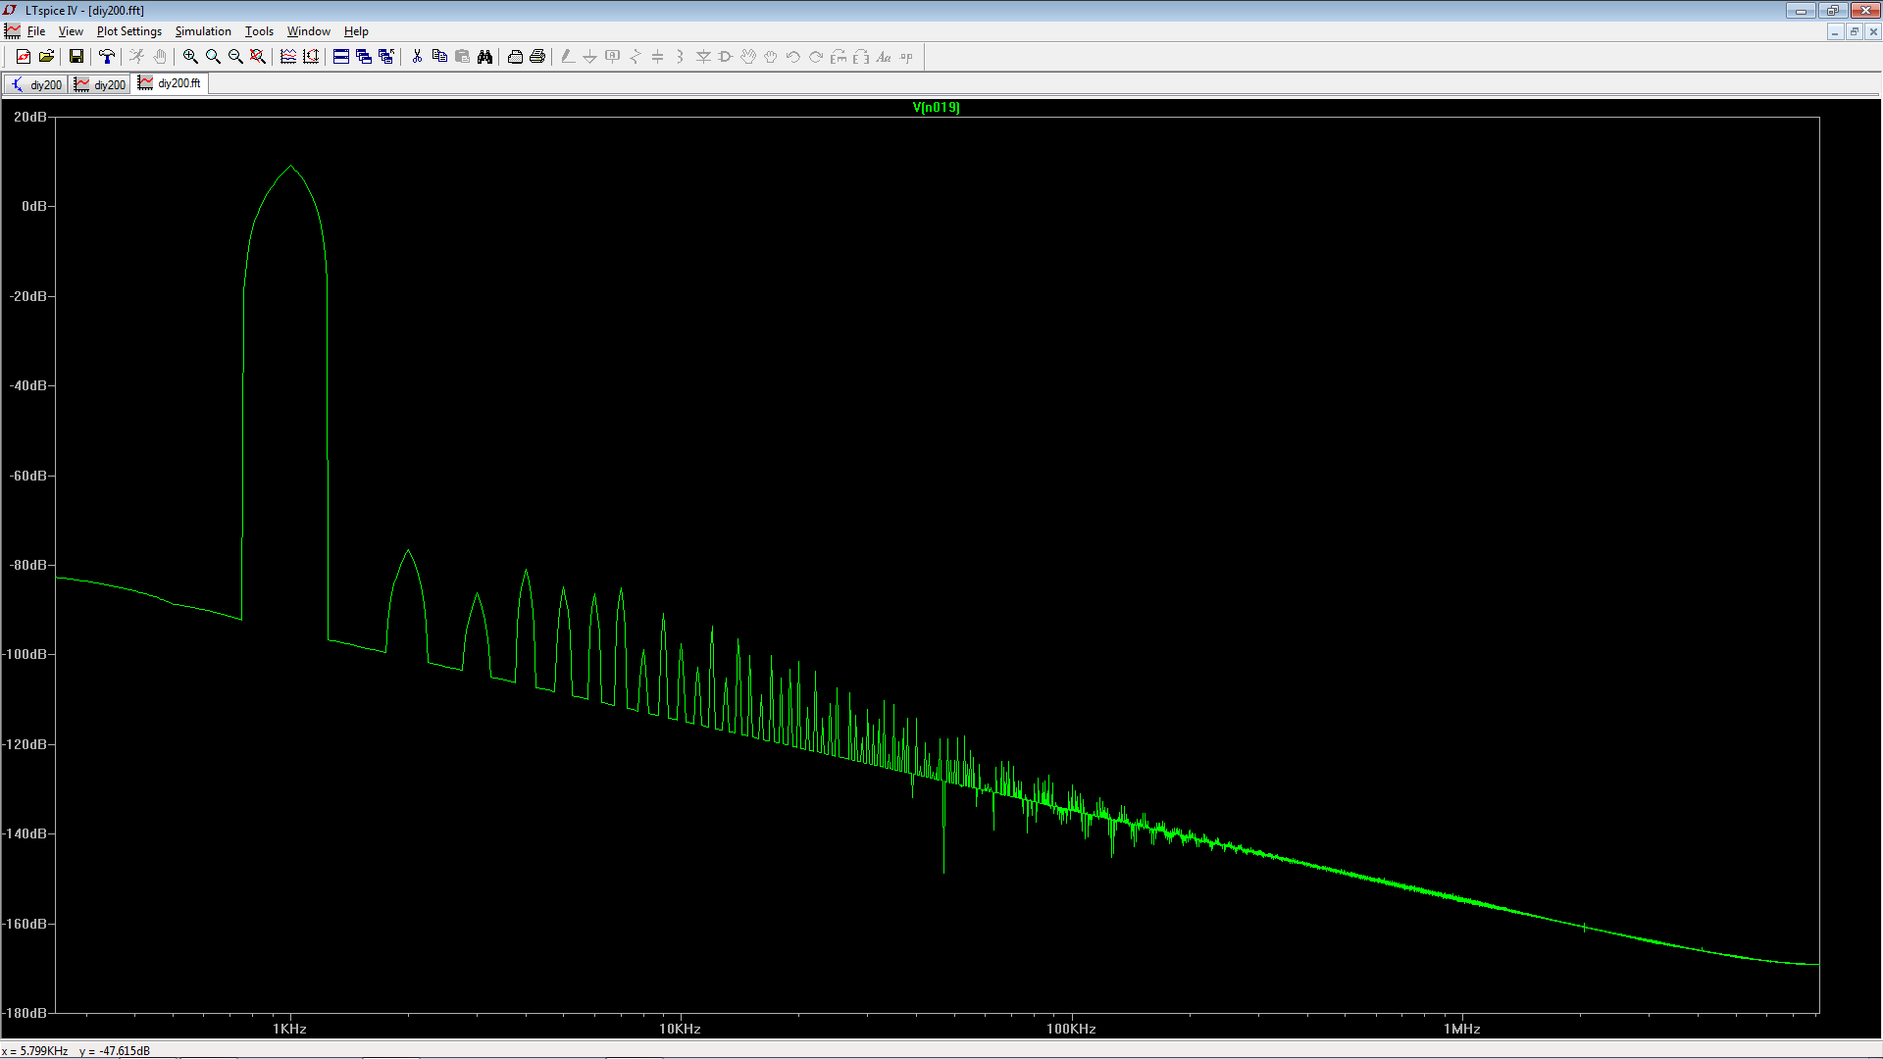Zoom to fit with the crossed magnifier
This screenshot has height=1059, width=1883.
pos(258,57)
